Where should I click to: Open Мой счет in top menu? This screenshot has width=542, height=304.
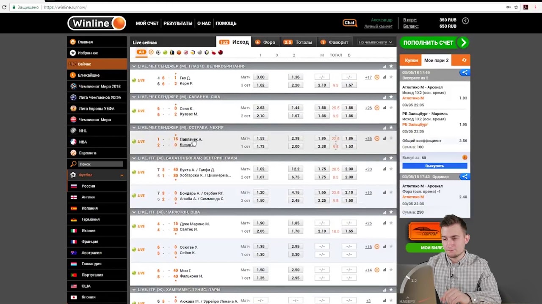tap(147, 23)
